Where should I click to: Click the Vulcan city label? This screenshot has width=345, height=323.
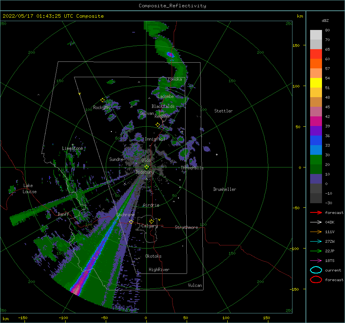[195, 285]
